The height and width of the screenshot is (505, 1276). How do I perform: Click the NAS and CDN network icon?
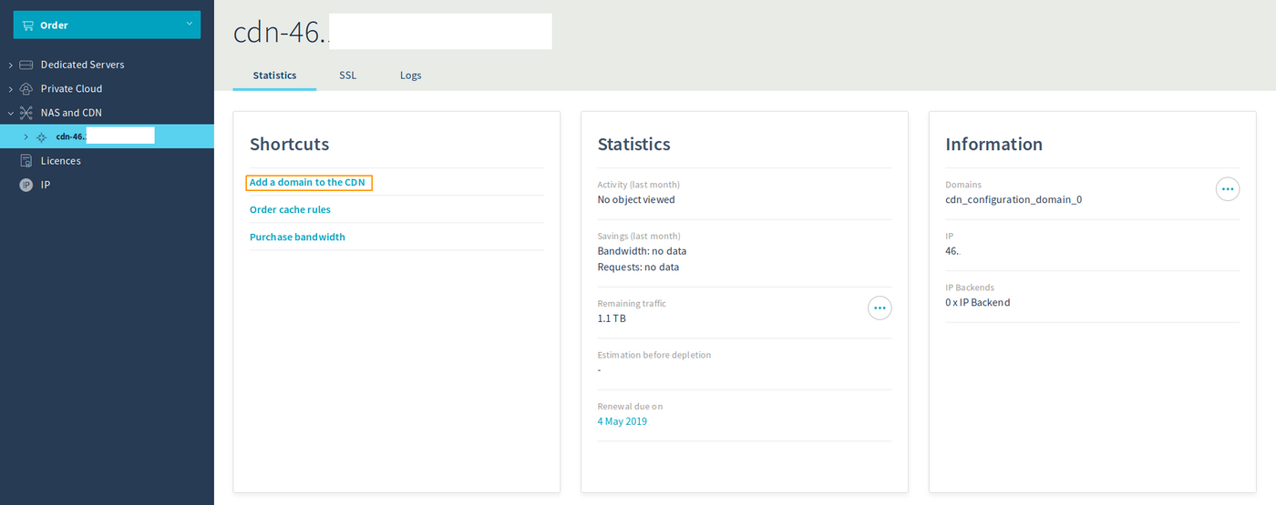(26, 113)
